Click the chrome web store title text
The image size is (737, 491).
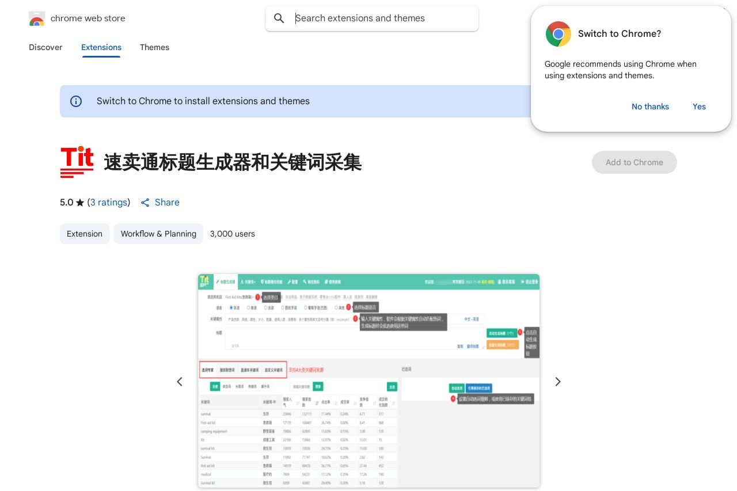tap(88, 18)
